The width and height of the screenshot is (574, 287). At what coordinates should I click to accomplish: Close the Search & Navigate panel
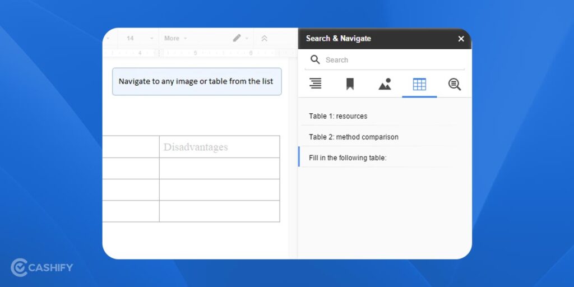click(x=461, y=39)
